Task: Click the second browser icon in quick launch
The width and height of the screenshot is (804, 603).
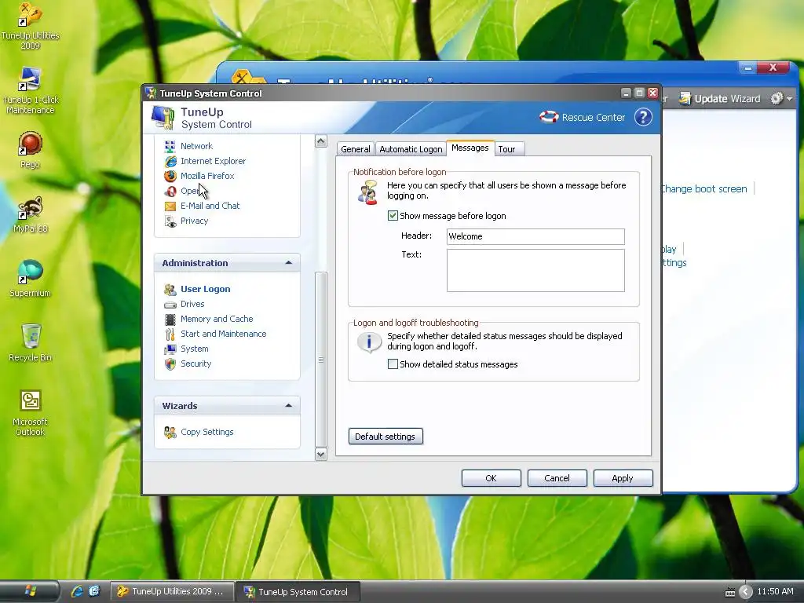Action: click(x=94, y=591)
